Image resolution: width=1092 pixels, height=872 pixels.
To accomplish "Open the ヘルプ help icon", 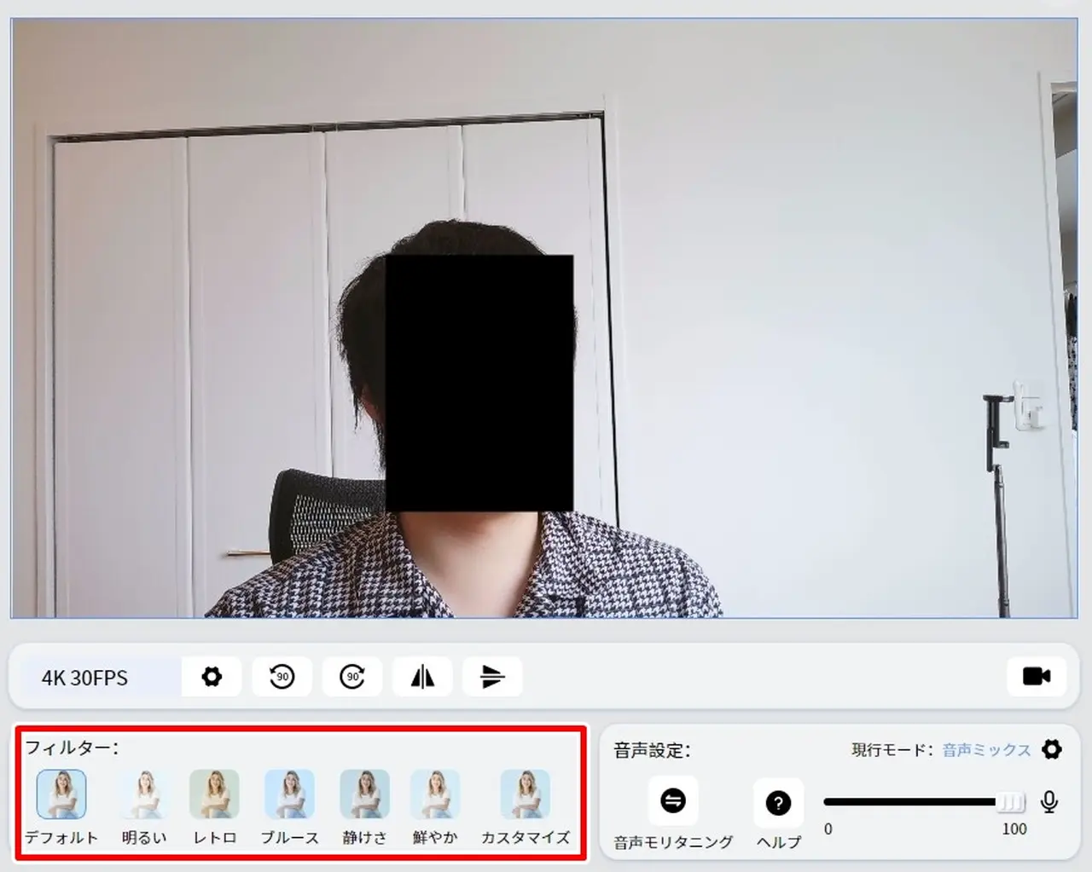I will 778,803.
